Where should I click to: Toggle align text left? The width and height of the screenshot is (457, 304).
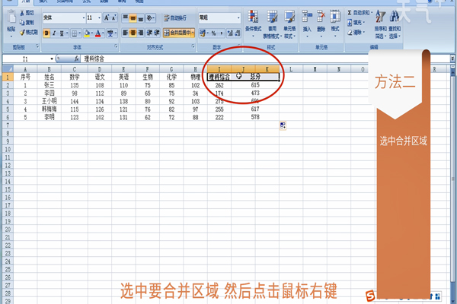click(x=126, y=33)
